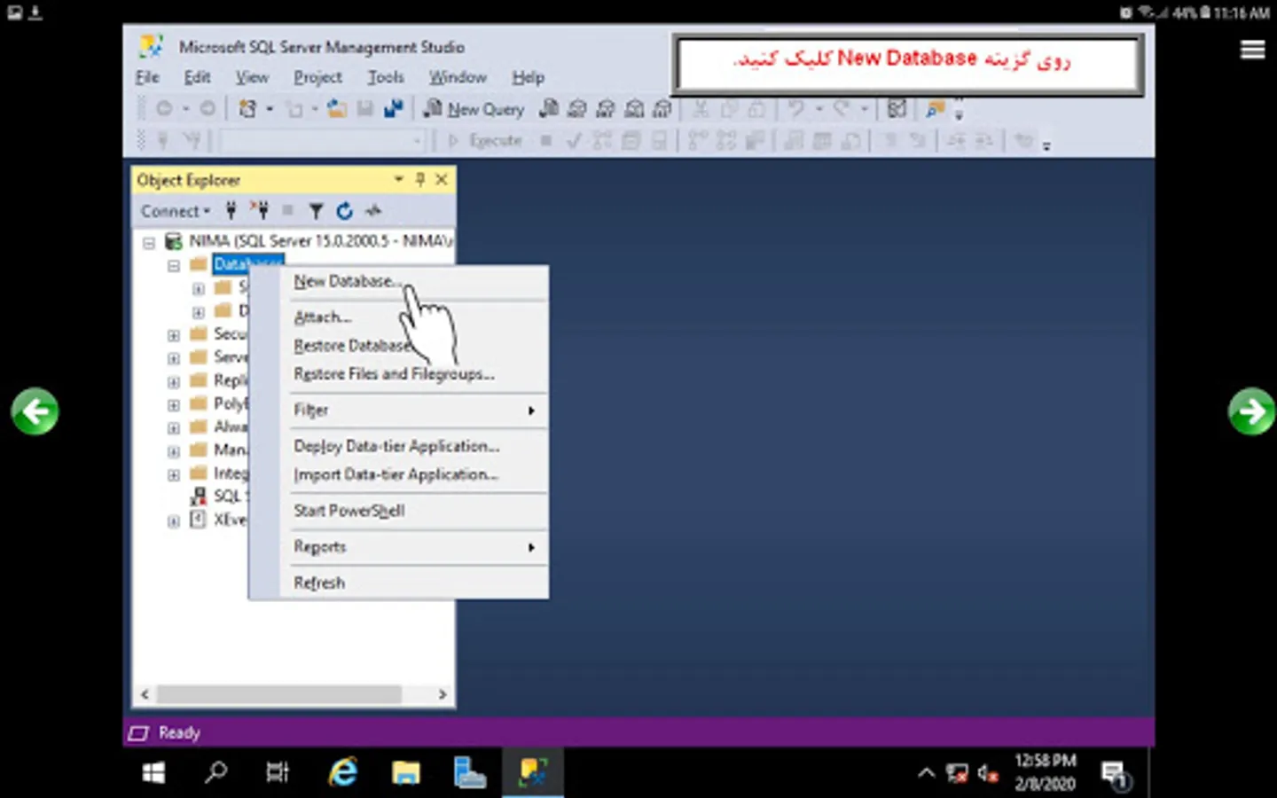The width and height of the screenshot is (1277, 798).
Task: Choose Refresh from the context menu
Action: (x=414, y=583)
